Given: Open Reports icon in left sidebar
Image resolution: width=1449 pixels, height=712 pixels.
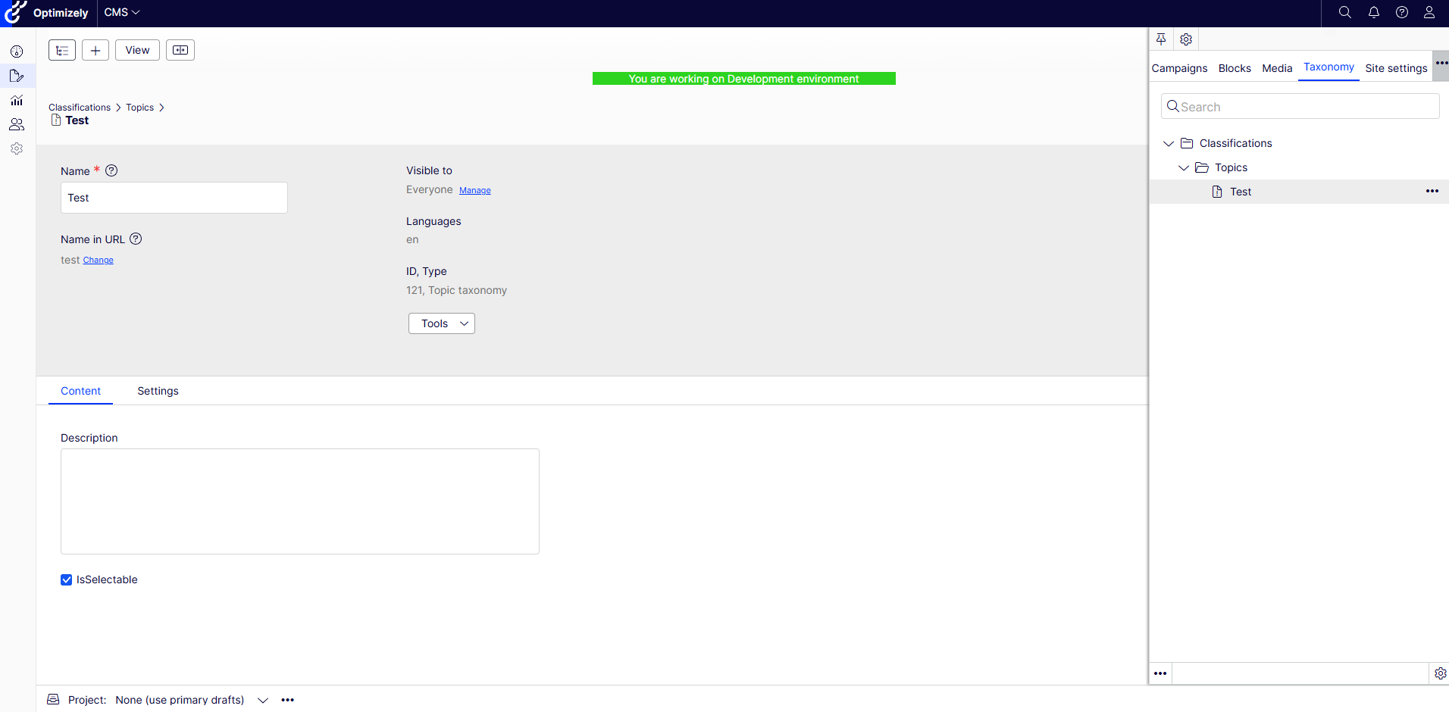Looking at the screenshot, I should (x=17, y=100).
